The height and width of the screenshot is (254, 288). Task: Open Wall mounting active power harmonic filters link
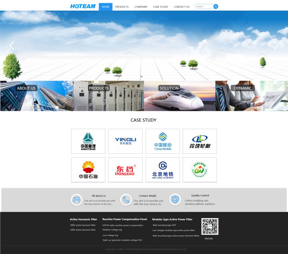coord(176,236)
